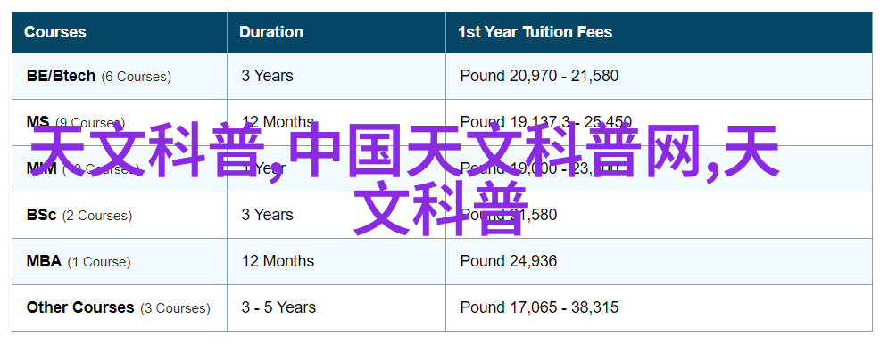Select the Other Courses cell
880x344 pixels.
[120, 307]
